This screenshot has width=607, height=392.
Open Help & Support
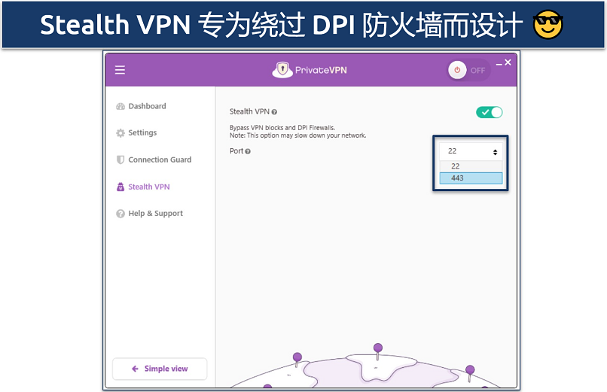pyautogui.click(x=149, y=214)
